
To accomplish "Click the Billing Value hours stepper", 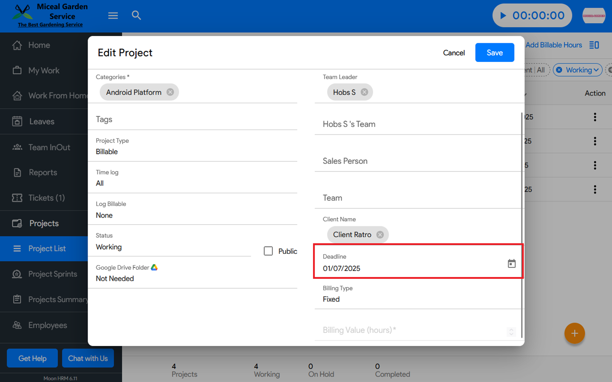I will (x=511, y=331).
